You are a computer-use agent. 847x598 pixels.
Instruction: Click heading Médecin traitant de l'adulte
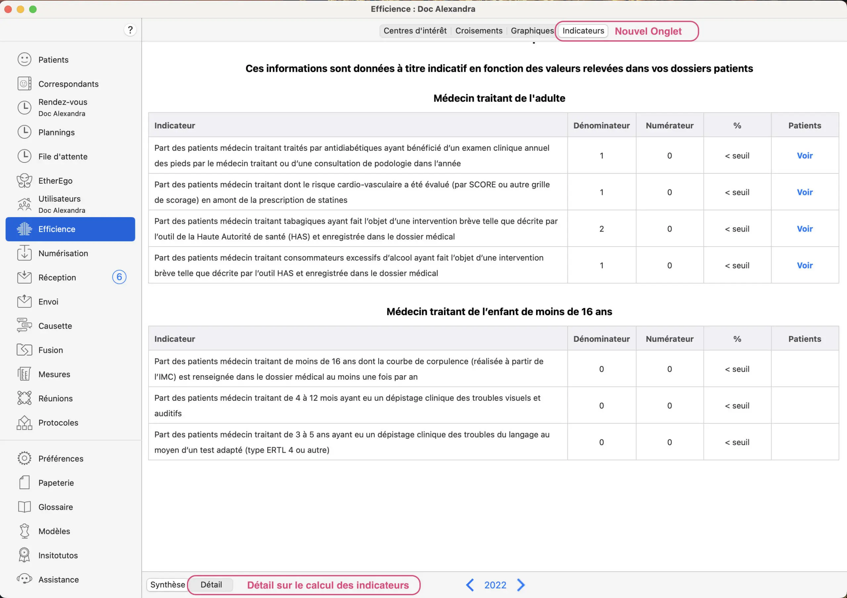pyautogui.click(x=499, y=98)
